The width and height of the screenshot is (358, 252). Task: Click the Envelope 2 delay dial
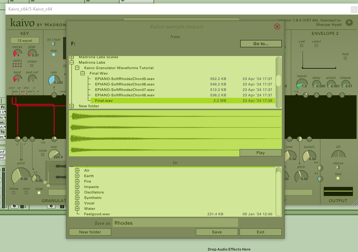click(316, 84)
